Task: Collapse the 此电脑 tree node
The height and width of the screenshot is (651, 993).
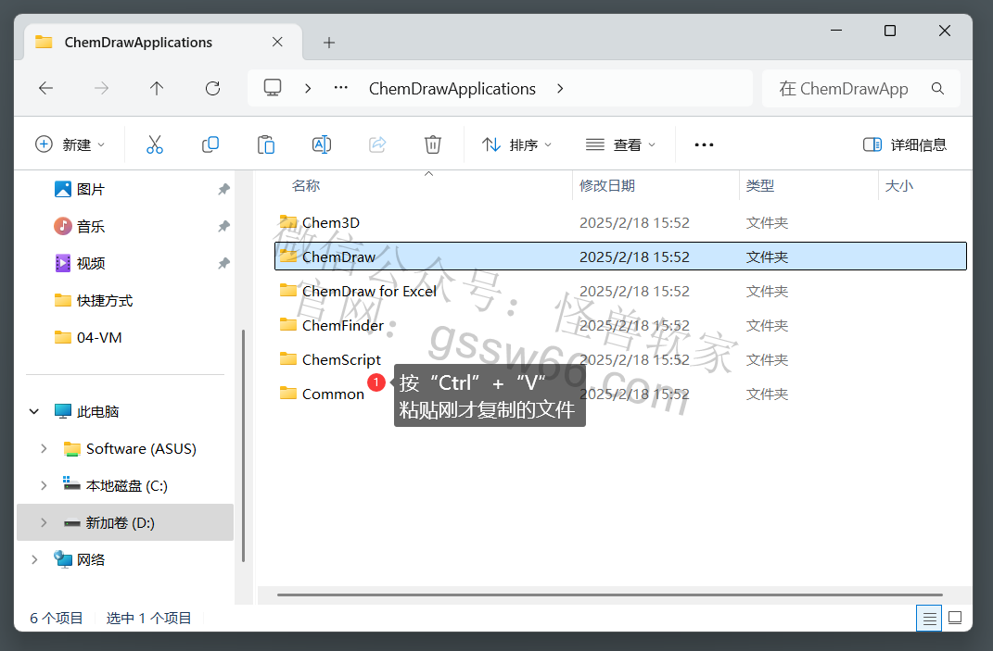Action: pyautogui.click(x=34, y=411)
